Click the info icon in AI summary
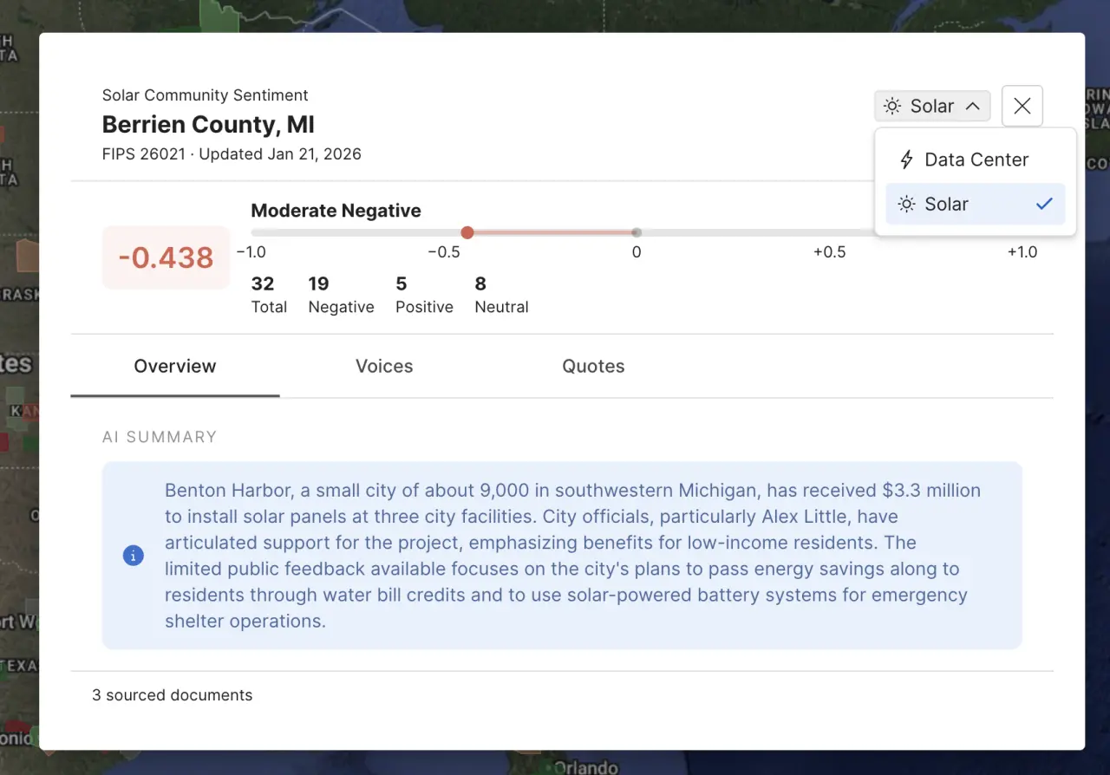This screenshot has height=775, width=1110. pyautogui.click(x=133, y=556)
